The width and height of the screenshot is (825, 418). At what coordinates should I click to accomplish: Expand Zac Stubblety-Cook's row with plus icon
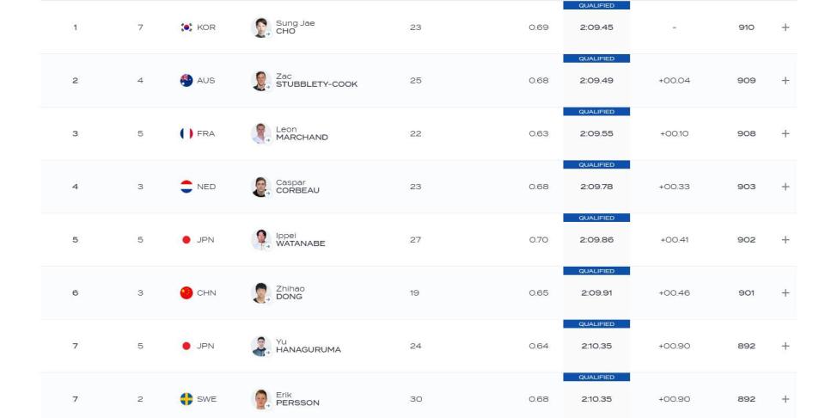(x=785, y=81)
